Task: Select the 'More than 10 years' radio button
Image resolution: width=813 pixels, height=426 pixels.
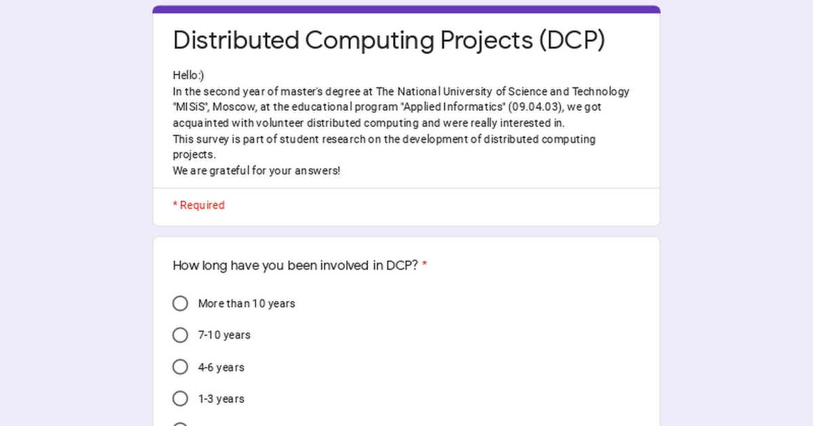Action: 180,304
